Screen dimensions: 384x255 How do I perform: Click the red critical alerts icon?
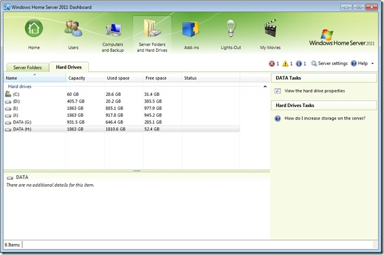[x=272, y=63]
